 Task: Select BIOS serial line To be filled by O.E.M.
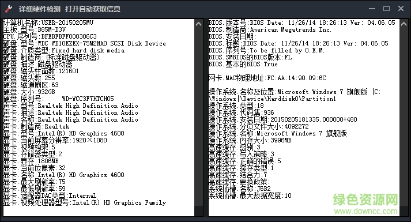pos(266,50)
